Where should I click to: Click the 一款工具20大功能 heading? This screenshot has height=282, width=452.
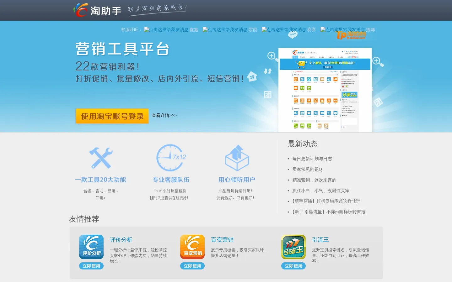click(100, 180)
